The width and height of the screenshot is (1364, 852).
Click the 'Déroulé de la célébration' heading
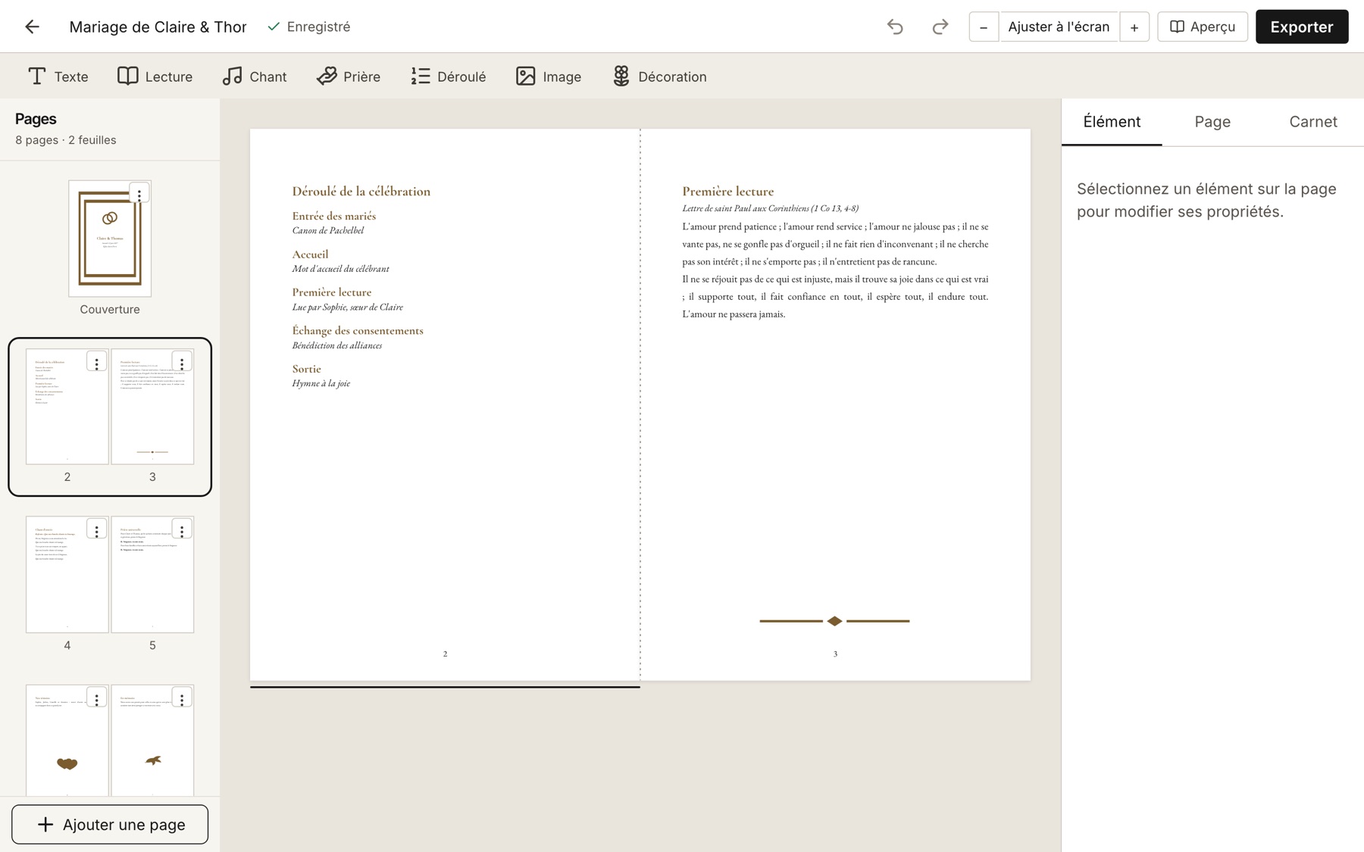point(361,192)
